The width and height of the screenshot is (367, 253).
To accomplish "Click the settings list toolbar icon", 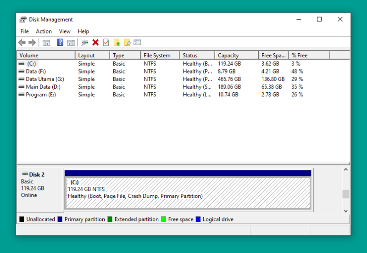I will pos(137,42).
